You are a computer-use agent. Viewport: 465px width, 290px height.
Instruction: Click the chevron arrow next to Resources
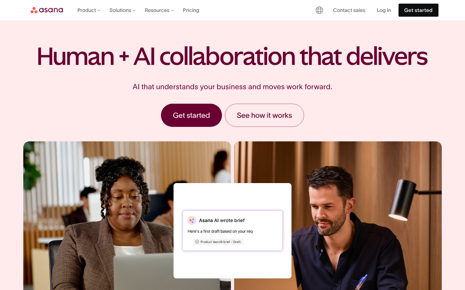(173, 11)
